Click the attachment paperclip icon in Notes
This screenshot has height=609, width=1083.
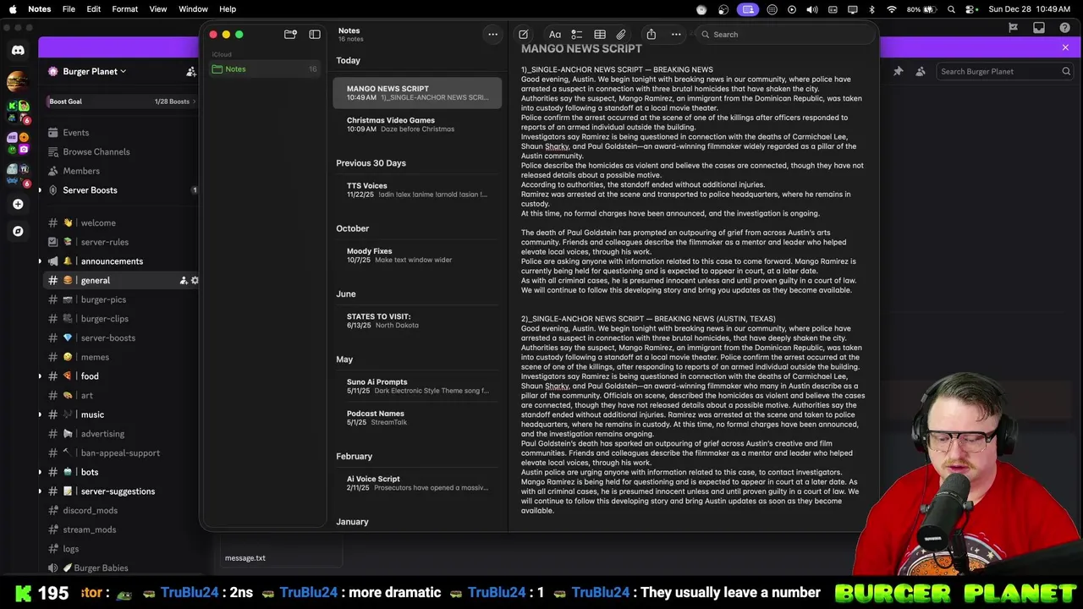621,35
